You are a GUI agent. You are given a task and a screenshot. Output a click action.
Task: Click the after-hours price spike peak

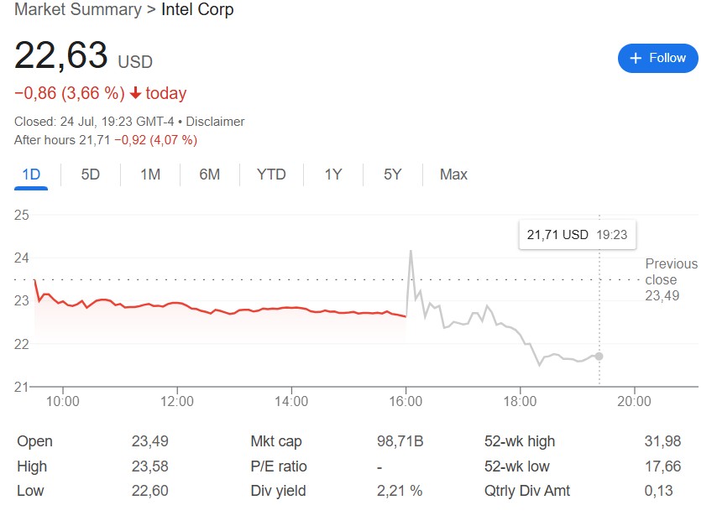(x=411, y=251)
